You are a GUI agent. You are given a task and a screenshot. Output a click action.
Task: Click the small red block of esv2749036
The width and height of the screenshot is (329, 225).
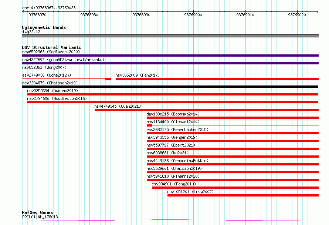tap(108, 79)
